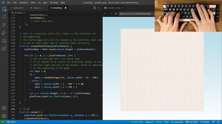Click the Port: 3000 Live Server status item

point(191,122)
